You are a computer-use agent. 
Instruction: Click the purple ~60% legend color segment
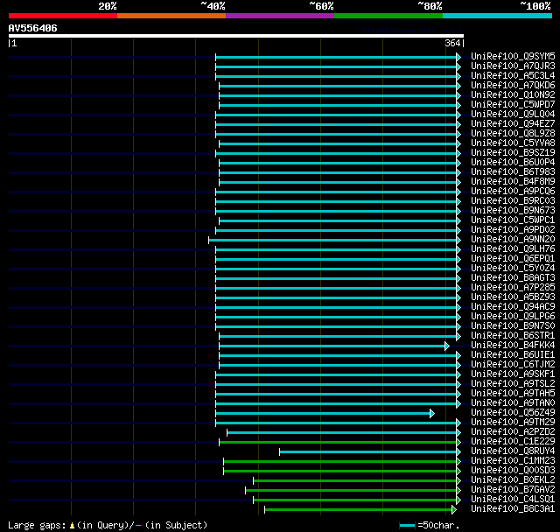(x=280, y=16)
